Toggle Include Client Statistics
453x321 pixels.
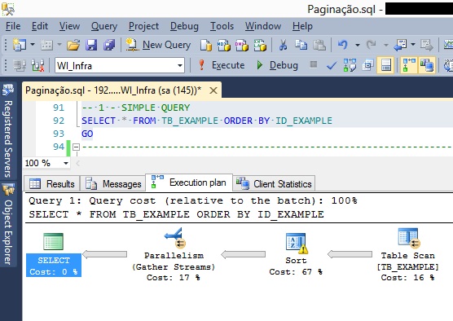pyautogui.click(x=427, y=65)
